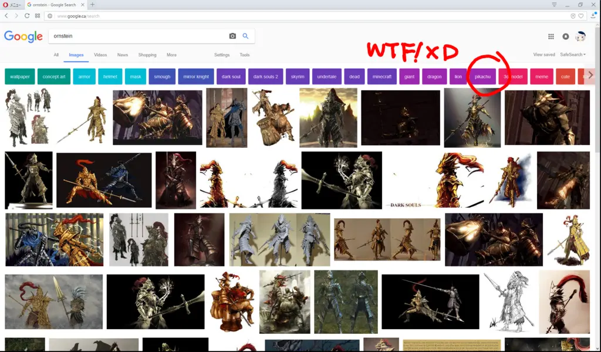The width and height of the screenshot is (601, 352).
Task: Close the ornstein Google Search tab
Action: coord(83,5)
